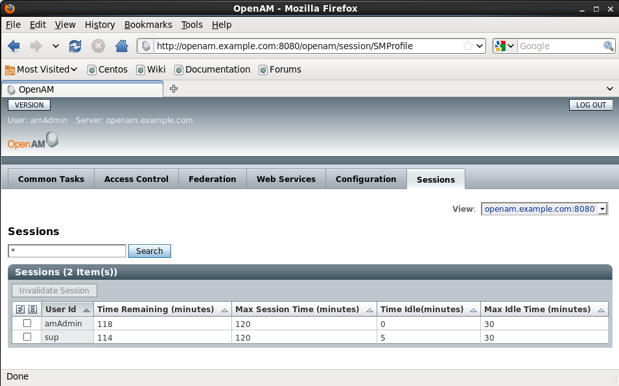Click the Invalidate Session button
The width and height of the screenshot is (619, 386).
click(54, 291)
